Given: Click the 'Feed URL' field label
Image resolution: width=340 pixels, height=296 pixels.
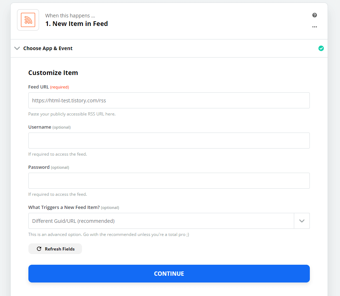Looking at the screenshot, I should [38, 87].
